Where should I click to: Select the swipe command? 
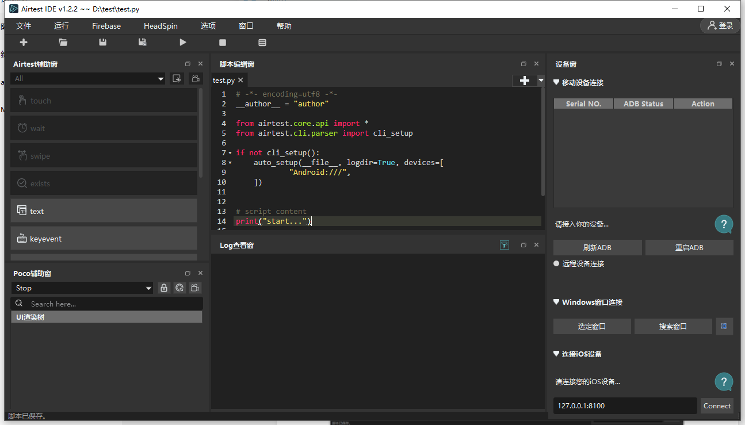point(104,156)
